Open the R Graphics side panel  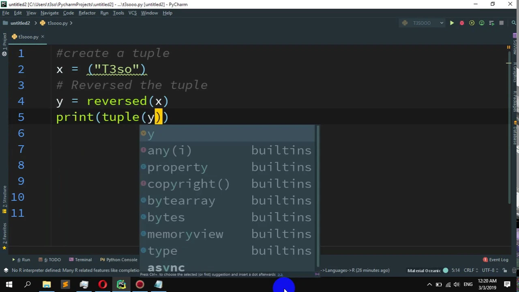tap(515, 73)
